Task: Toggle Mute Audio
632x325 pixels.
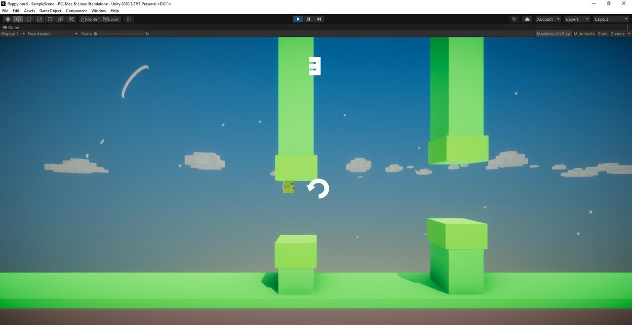Action: point(584,34)
